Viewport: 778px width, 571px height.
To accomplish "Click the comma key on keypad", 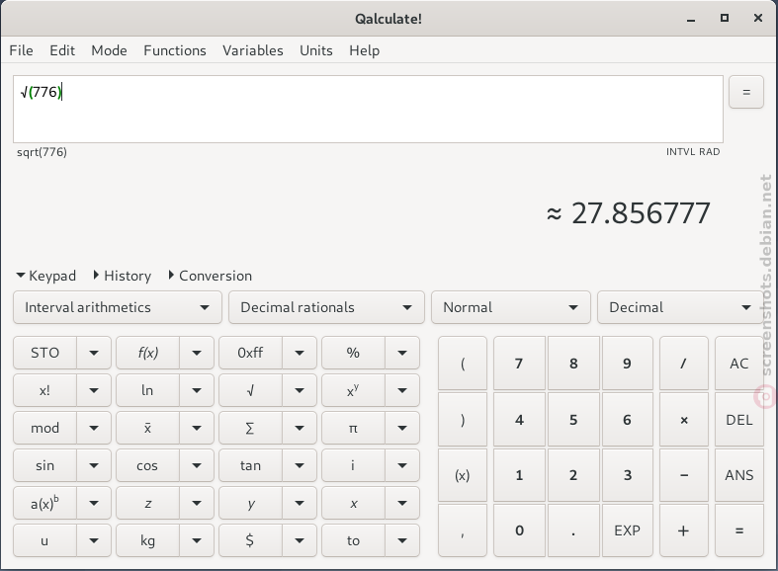I will pos(463,530).
